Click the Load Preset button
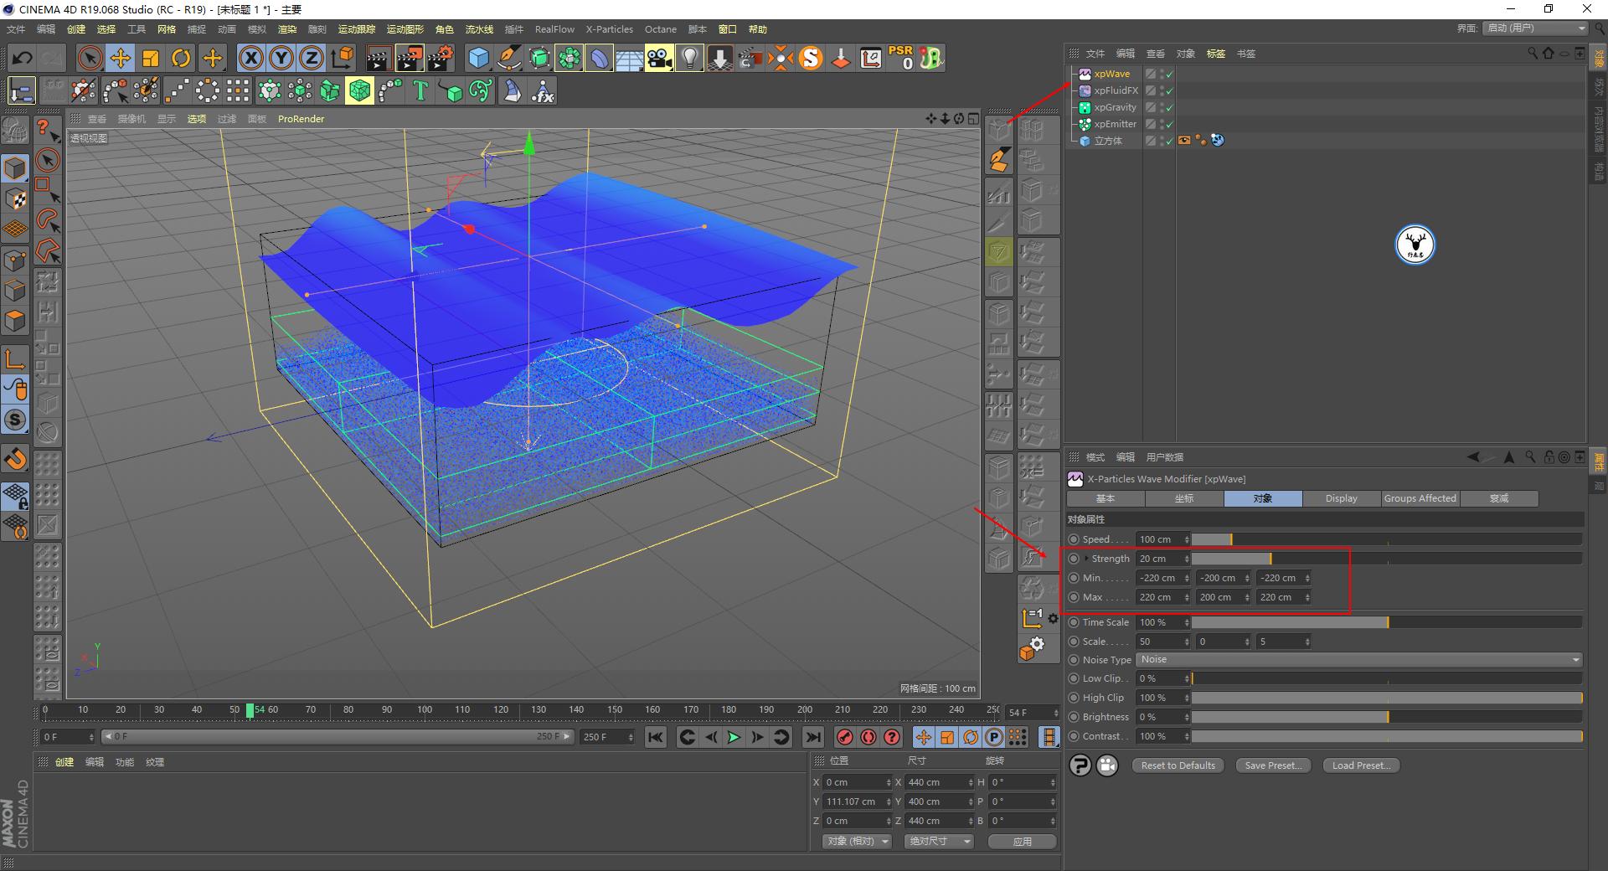 click(1360, 765)
